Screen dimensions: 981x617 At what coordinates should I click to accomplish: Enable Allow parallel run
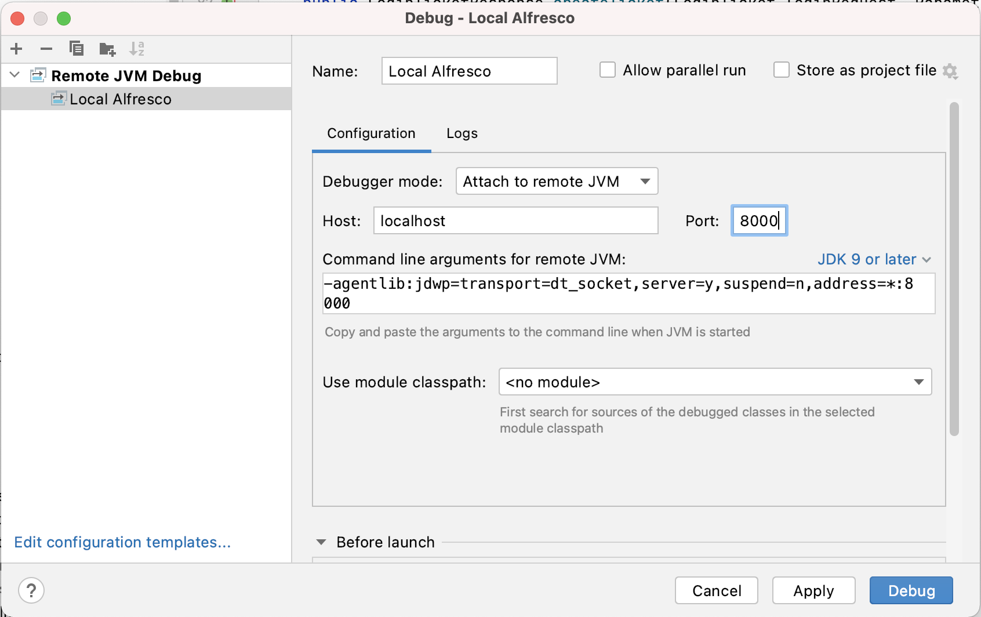pos(607,70)
